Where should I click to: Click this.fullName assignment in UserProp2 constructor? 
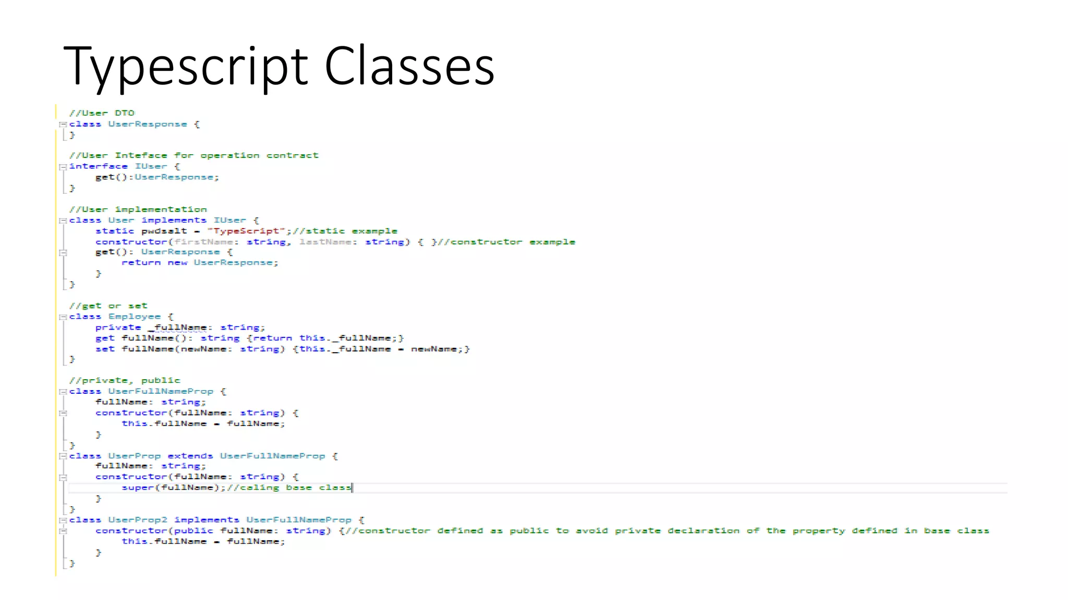(x=203, y=542)
